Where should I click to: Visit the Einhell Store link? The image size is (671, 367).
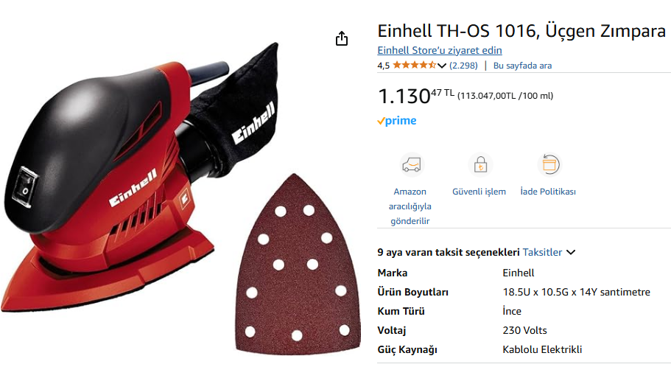pyautogui.click(x=440, y=50)
